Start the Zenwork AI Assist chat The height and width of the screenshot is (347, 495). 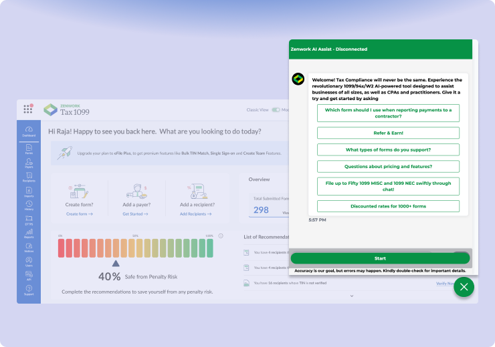[380, 258]
